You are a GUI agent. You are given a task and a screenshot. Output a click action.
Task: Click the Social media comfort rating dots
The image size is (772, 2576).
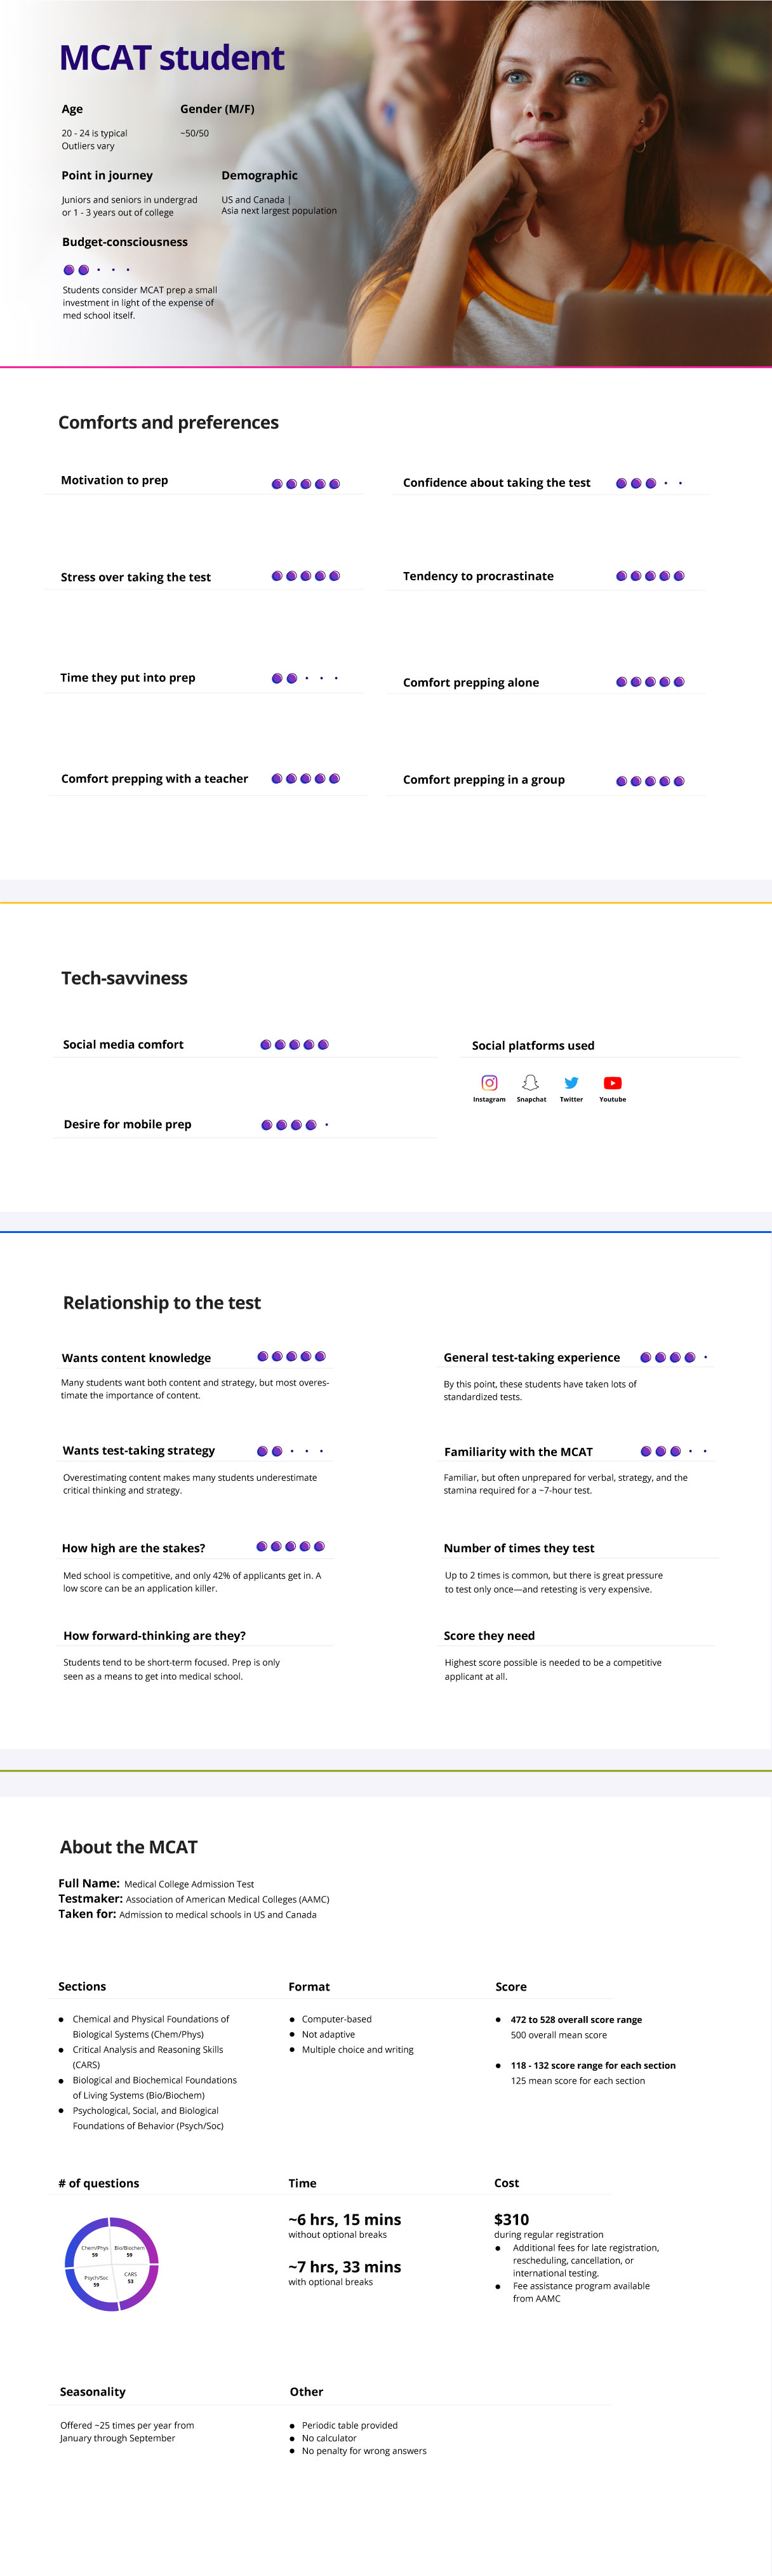[295, 1045]
